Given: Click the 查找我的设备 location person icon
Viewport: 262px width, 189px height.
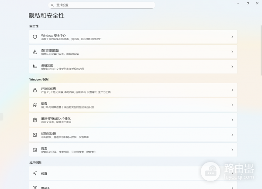Looking at the screenshot, I should [x=35, y=52].
